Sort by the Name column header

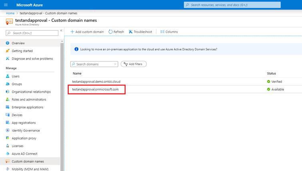[77, 73]
